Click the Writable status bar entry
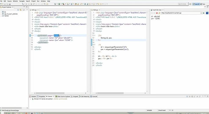209x114 pixels. click(149, 111)
